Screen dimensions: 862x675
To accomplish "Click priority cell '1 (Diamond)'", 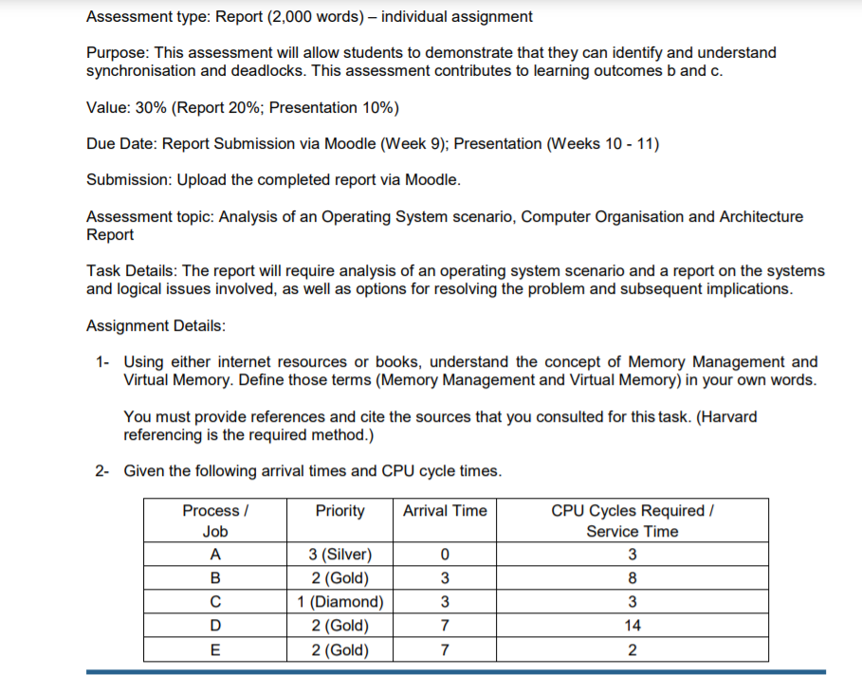I will pos(339,602).
